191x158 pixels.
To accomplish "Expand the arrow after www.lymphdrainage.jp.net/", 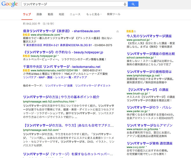I will (x=161, y=75).
